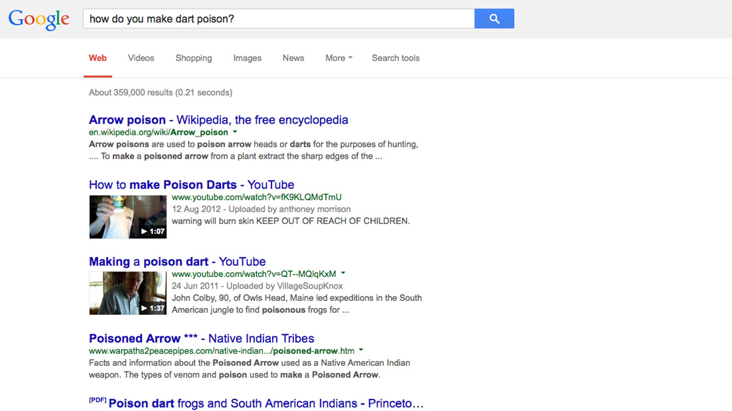
Task: Click the Google logo
Action: (x=39, y=19)
